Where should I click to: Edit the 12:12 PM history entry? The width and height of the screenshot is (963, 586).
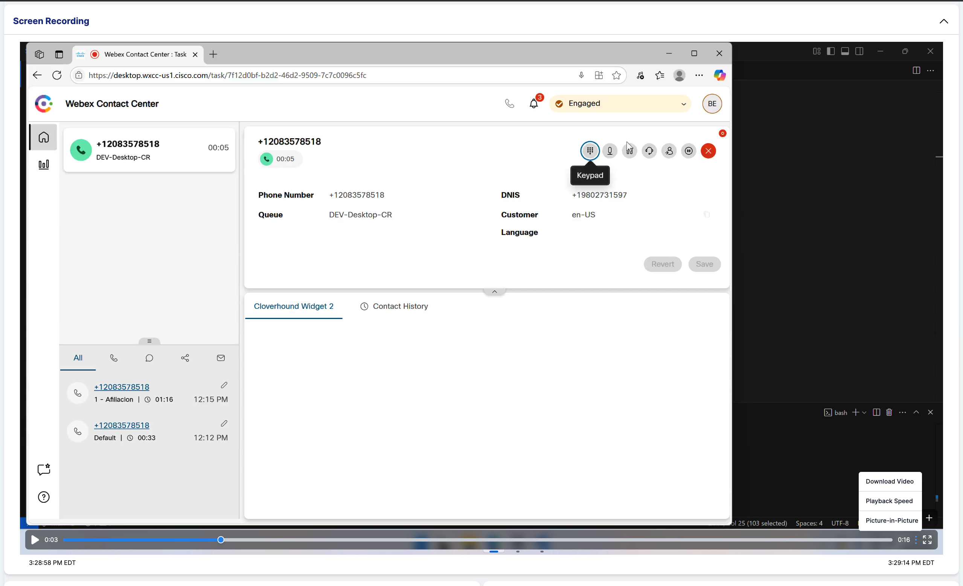point(224,423)
